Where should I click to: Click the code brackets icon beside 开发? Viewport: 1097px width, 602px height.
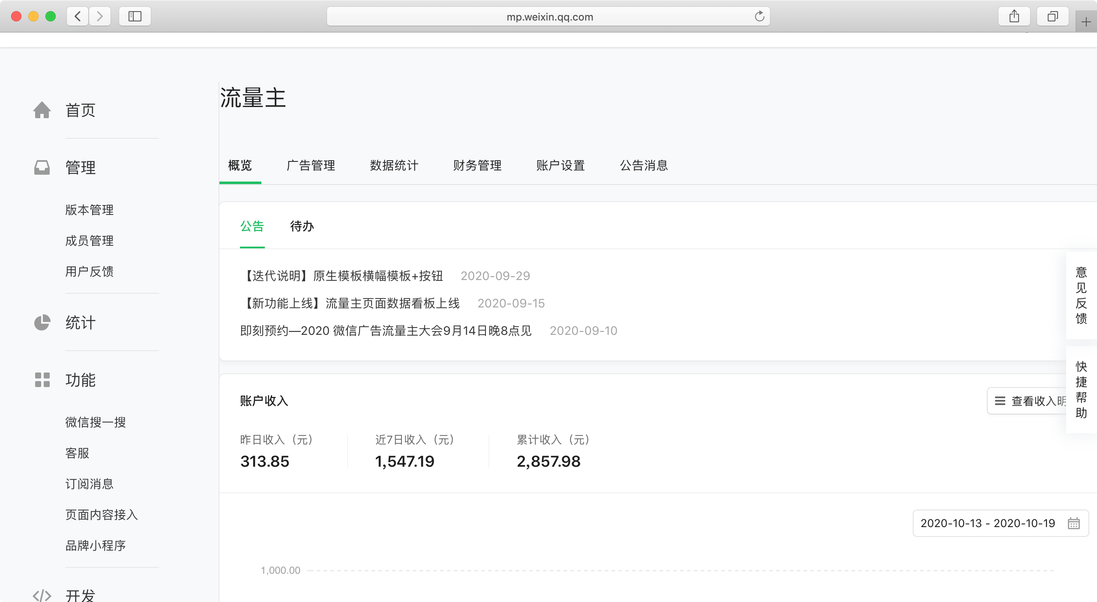[42, 595]
